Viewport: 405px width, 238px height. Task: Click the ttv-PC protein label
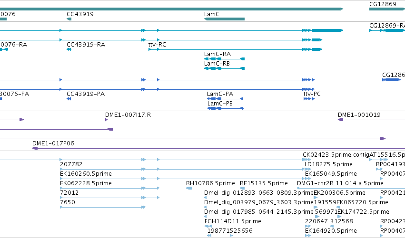(x=312, y=94)
